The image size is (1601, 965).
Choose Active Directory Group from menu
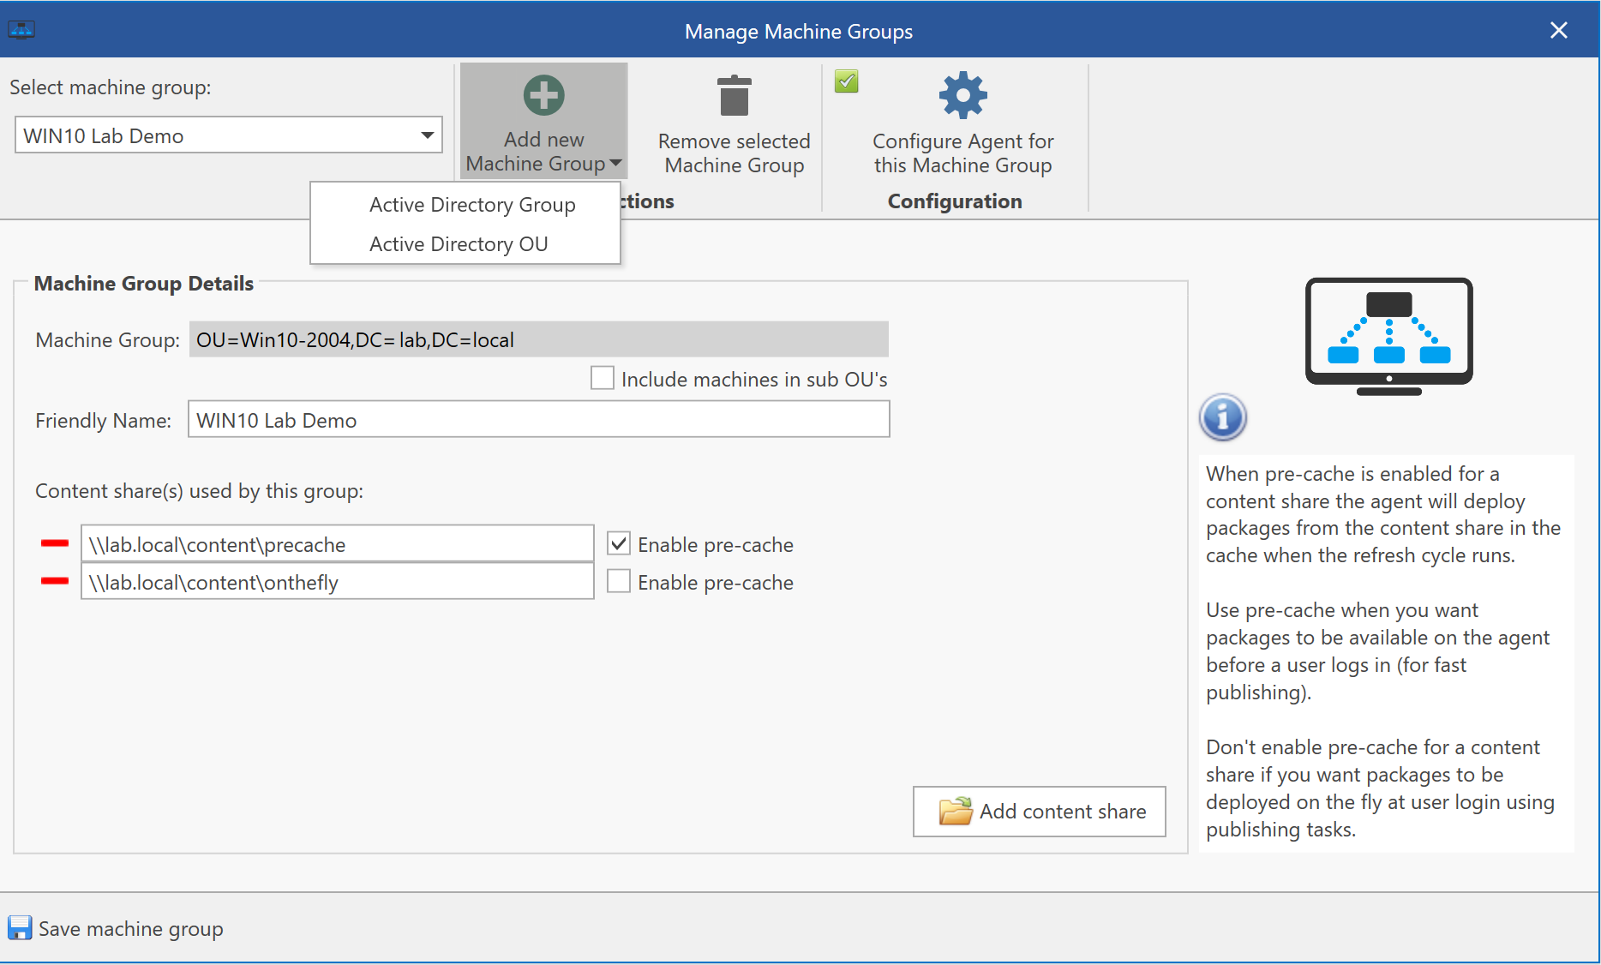click(472, 205)
